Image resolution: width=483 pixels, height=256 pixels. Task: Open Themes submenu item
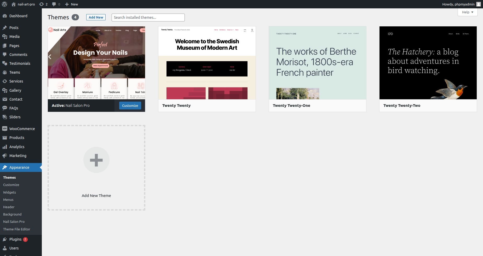click(x=9, y=177)
